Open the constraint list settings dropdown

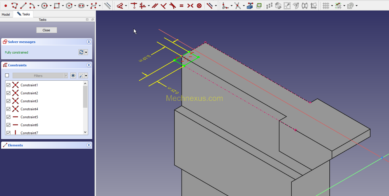tap(86, 75)
